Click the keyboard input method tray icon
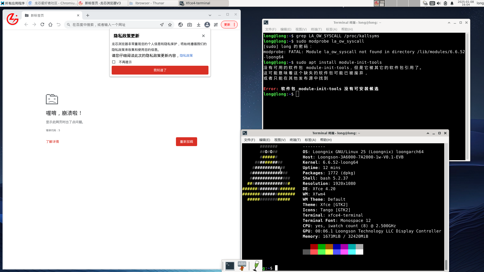 (432, 3)
